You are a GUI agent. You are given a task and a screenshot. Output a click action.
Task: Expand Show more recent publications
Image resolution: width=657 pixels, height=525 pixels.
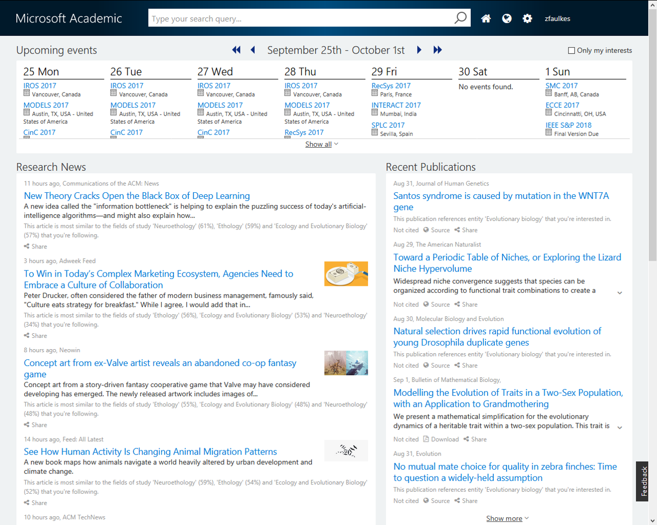point(508,518)
